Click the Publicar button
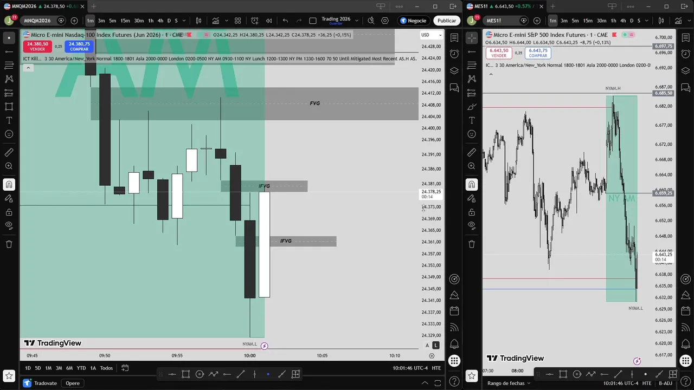 tap(447, 21)
